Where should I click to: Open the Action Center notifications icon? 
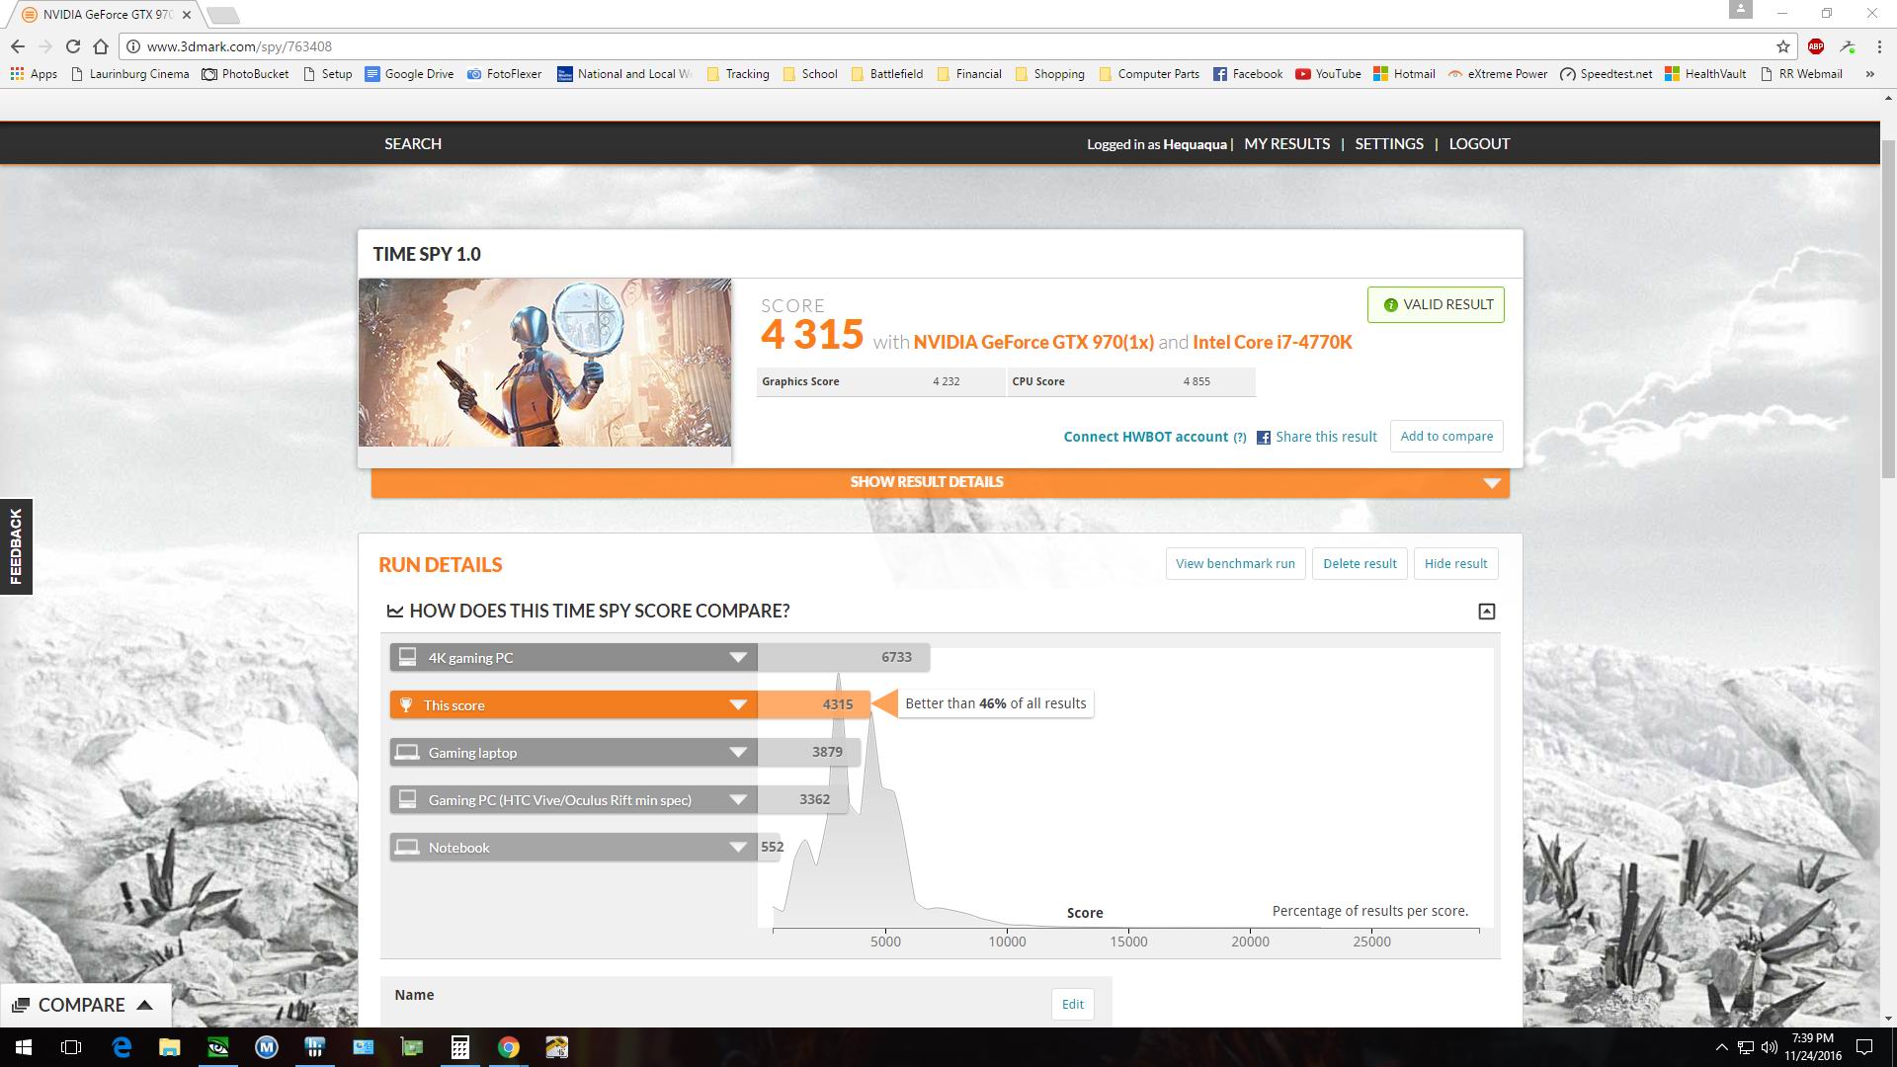click(x=1864, y=1047)
